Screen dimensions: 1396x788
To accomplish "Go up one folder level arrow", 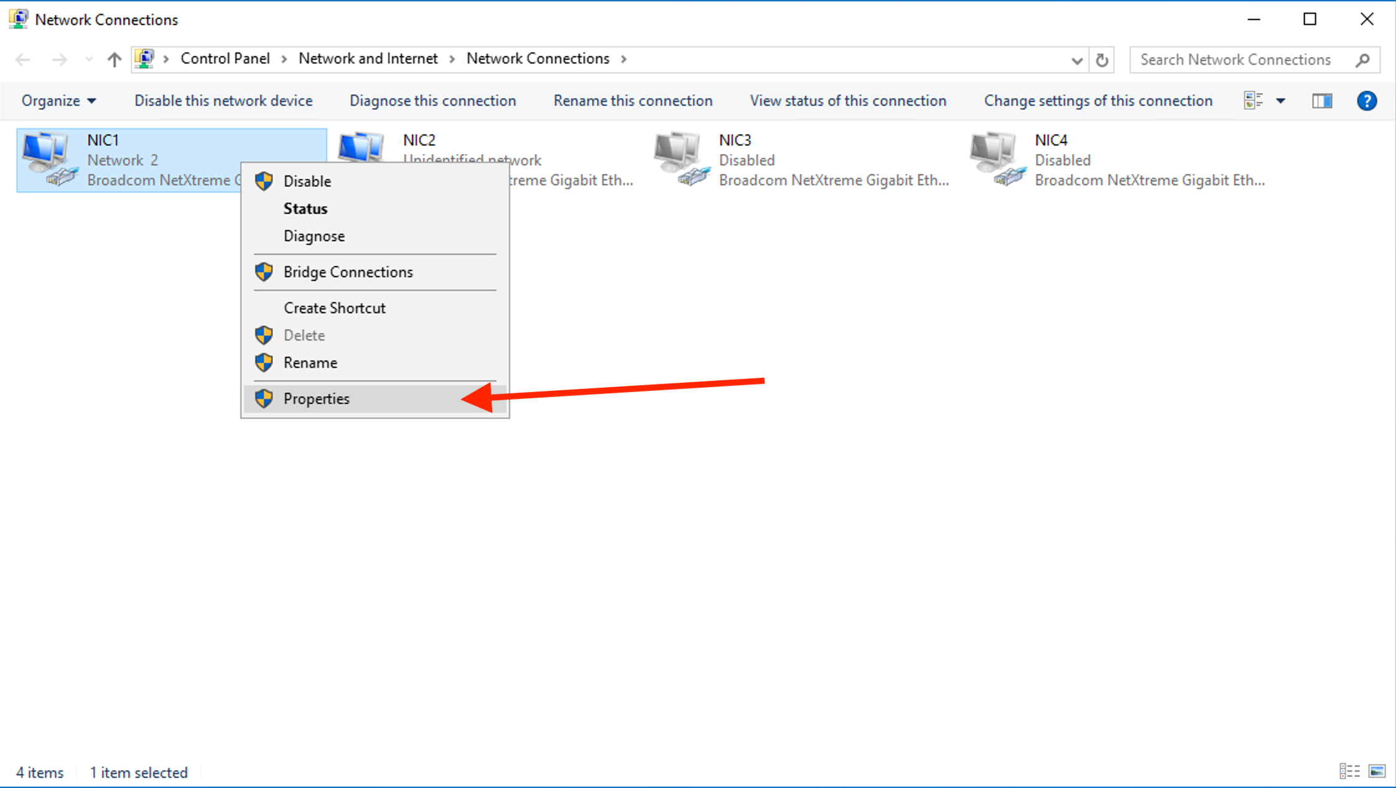I will (x=114, y=60).
